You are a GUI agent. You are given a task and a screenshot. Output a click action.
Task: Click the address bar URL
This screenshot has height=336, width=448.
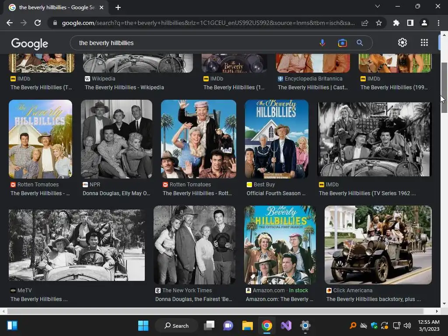[x=208, y=23]
